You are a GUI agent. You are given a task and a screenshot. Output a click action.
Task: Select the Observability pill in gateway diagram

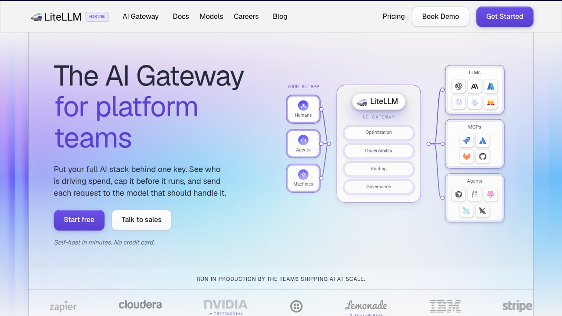pyautogui.click(x=378, y=151)
